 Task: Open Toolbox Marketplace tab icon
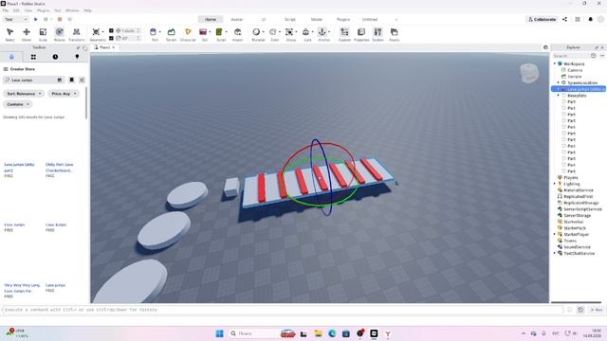click(11, 57)
